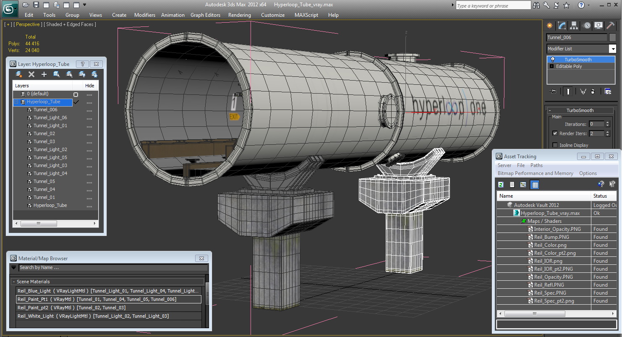The width and height of the screenshot is (622, 337).
Task: Click the Open File icon in the quick access toolbar
Action: [x=26, y=5]
